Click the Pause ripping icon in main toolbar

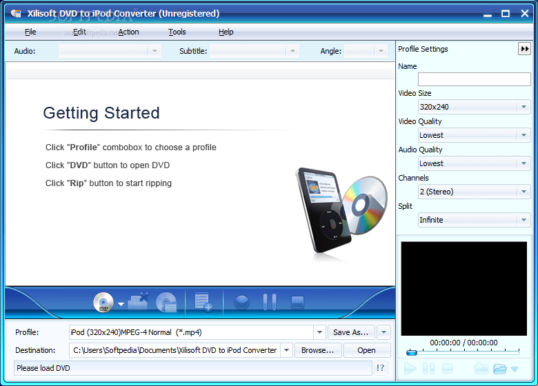coord(269,302)
